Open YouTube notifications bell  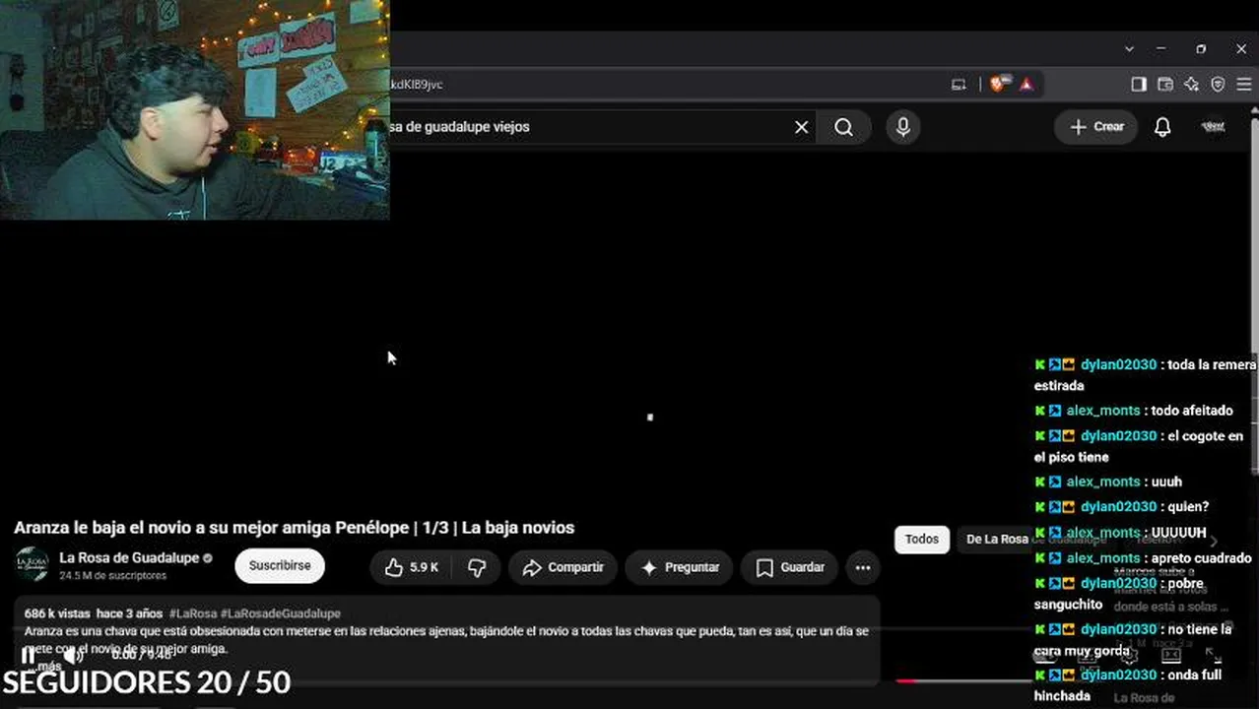(x=1162, y=127)
